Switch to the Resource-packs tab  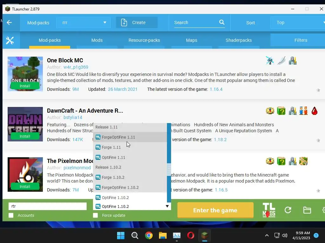click(144, 40)
